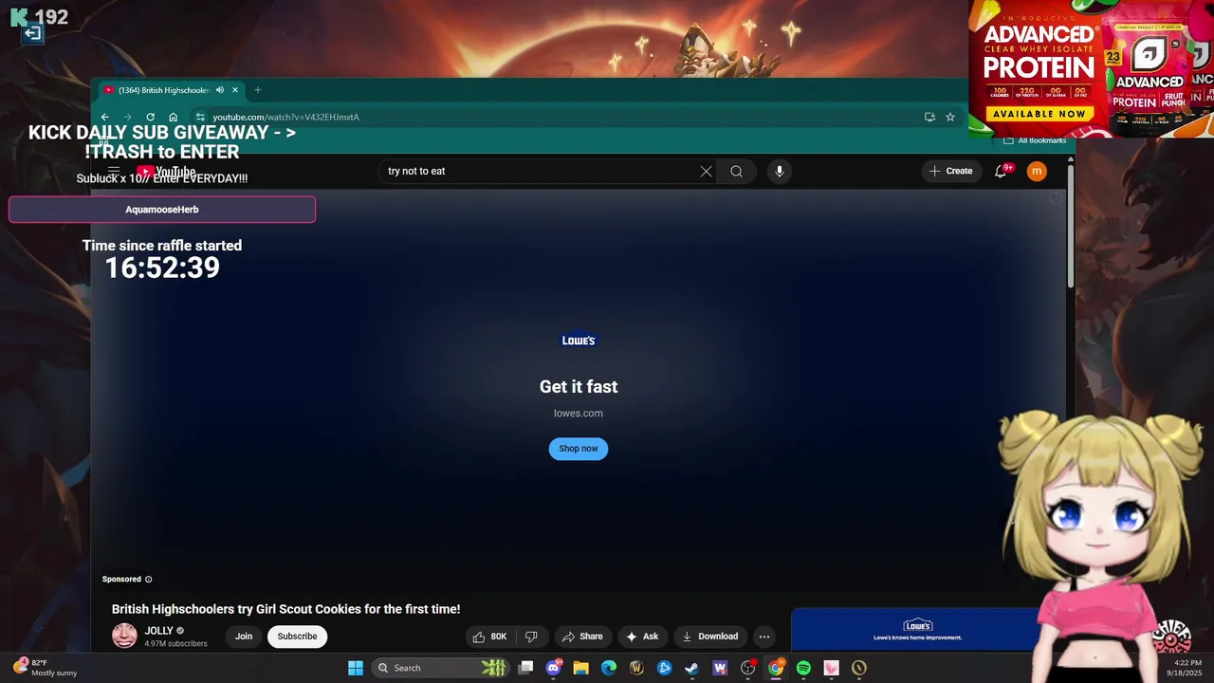This screenshot has width=1214, height=683.
Task: Open File Explorer from the taskbar
Action: point(581,668)
